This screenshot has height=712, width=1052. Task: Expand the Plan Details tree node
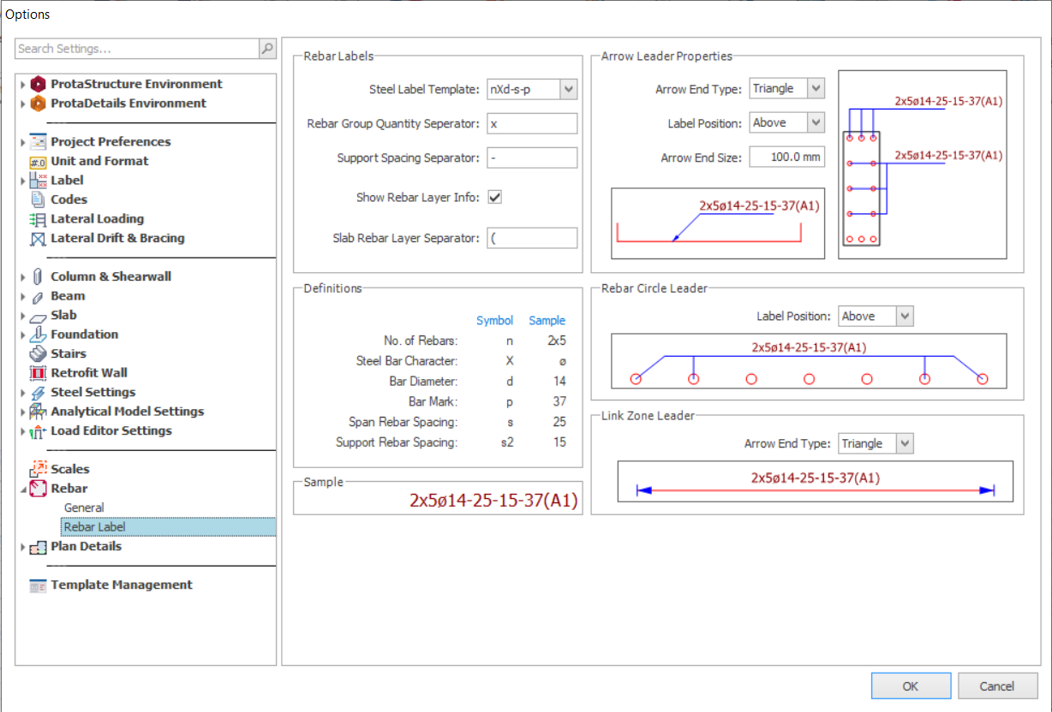click(x=22, y=547)
